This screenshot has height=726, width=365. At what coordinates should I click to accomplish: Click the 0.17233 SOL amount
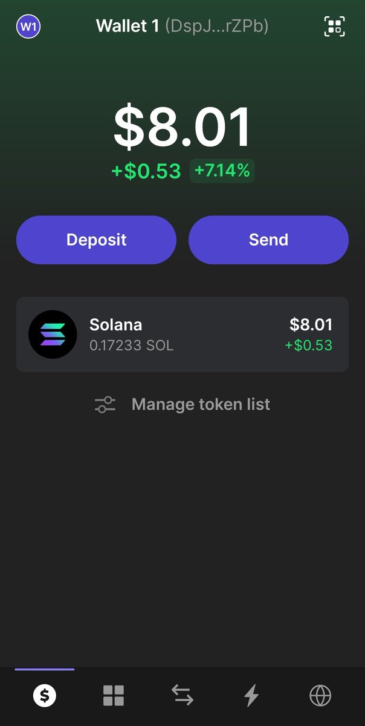131,346
